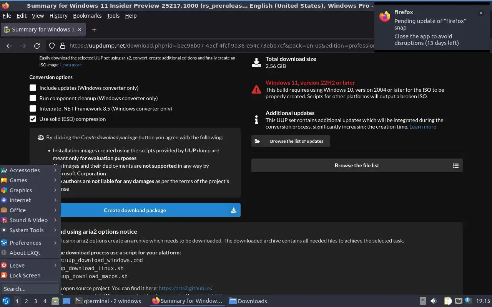The width and height of the screenshot is (492, 307).
Task: Select the Firefox Summary for Windows taskbar entry
Action: (x=188, y=301)
